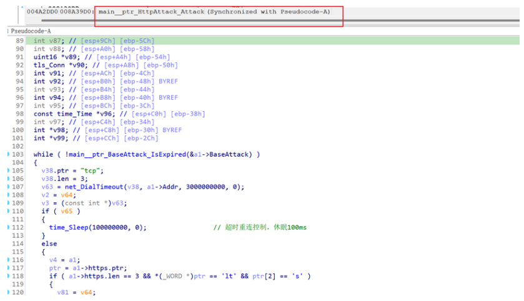
Task: Click v38.len = 3 assignment
Action: click(x=64, y=179)
